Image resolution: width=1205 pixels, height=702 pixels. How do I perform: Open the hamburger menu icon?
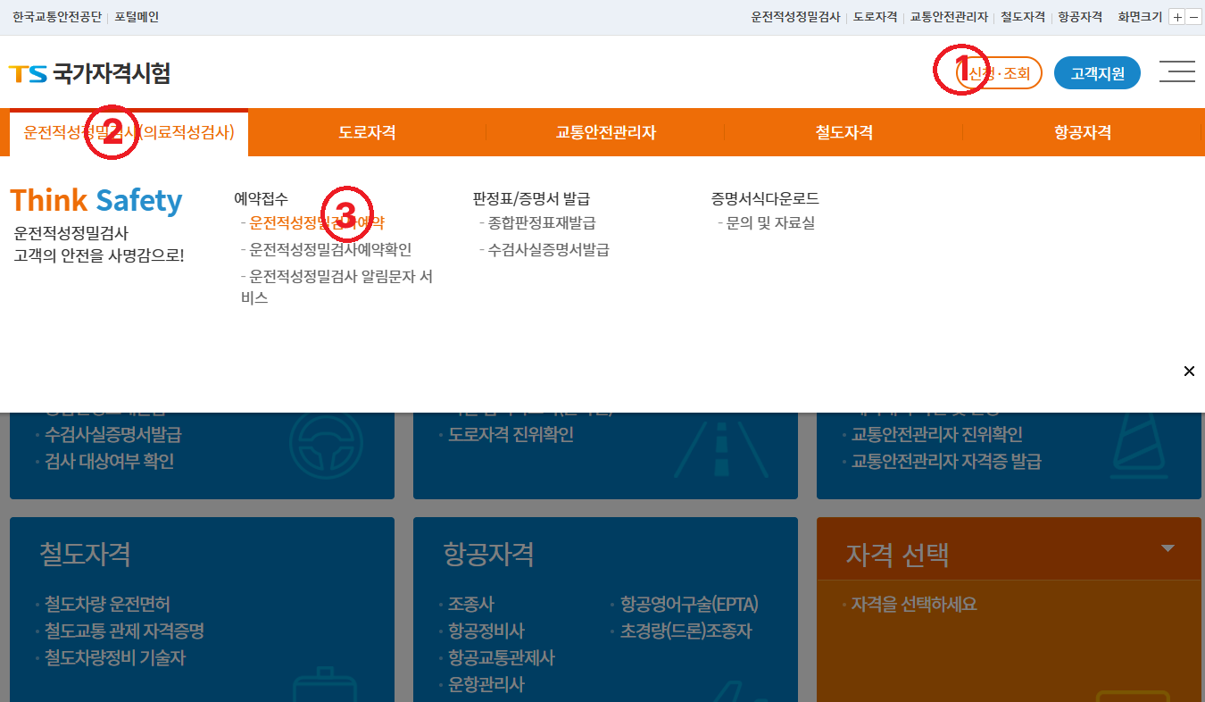[x=1176, y=72]
